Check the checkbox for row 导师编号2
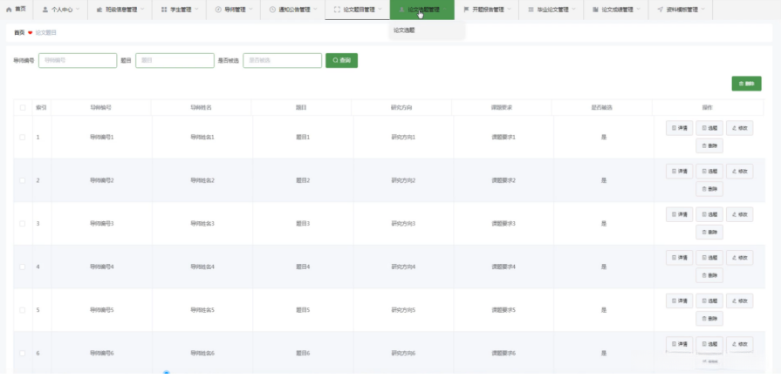 [x=23, y=180]
